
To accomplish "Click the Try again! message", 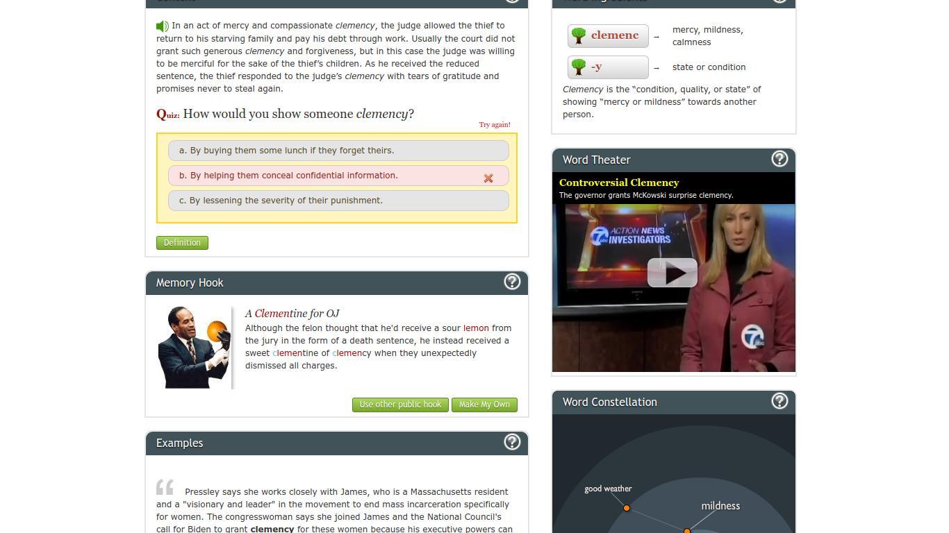I will coord(495,125).
